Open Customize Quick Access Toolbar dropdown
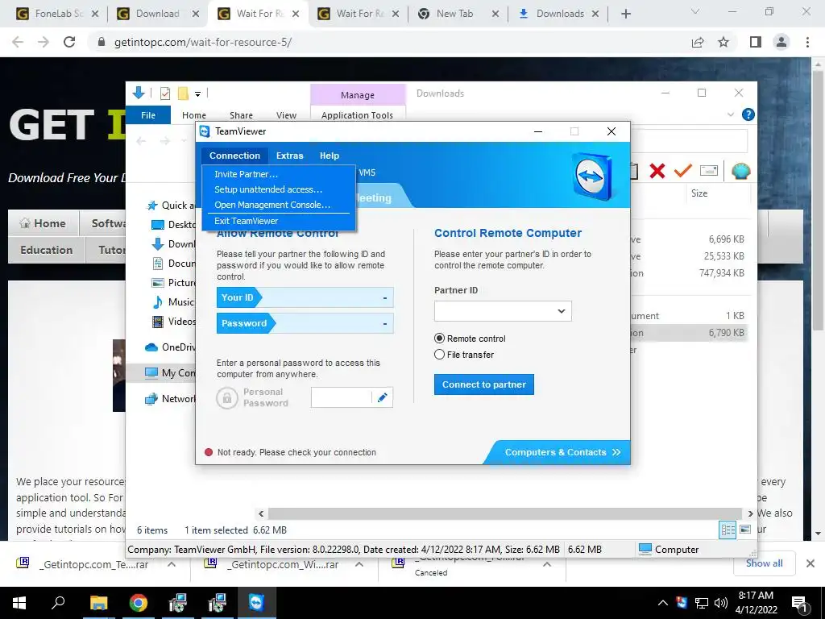 (198, 94)
